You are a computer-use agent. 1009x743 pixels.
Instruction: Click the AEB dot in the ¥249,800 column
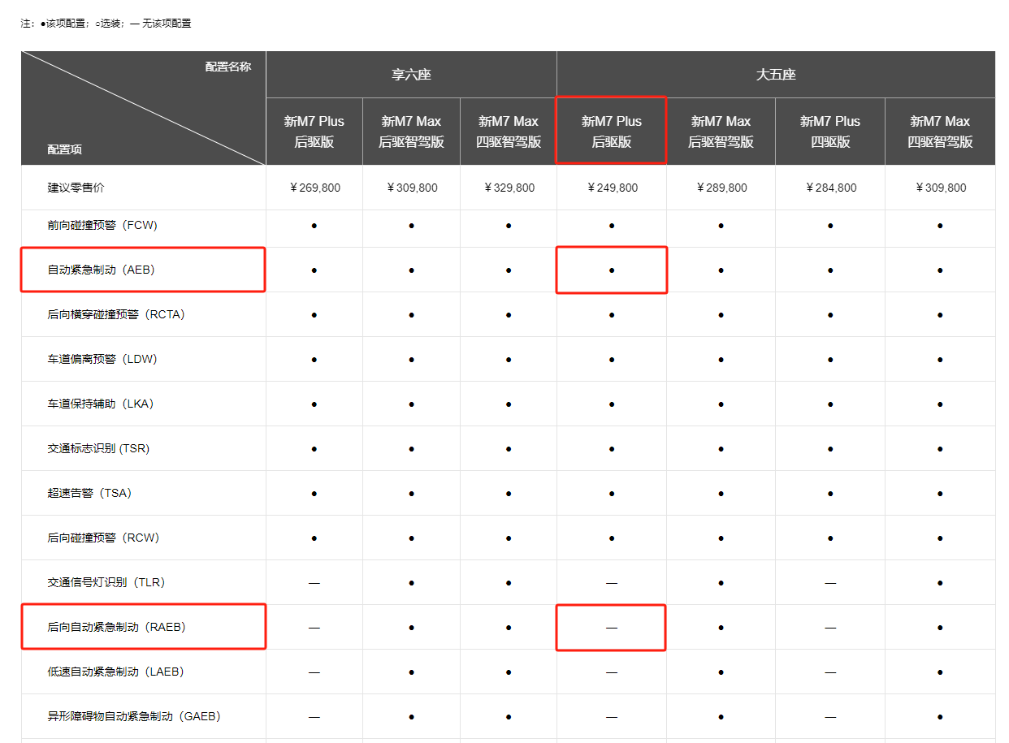click(x=612, y=270)
